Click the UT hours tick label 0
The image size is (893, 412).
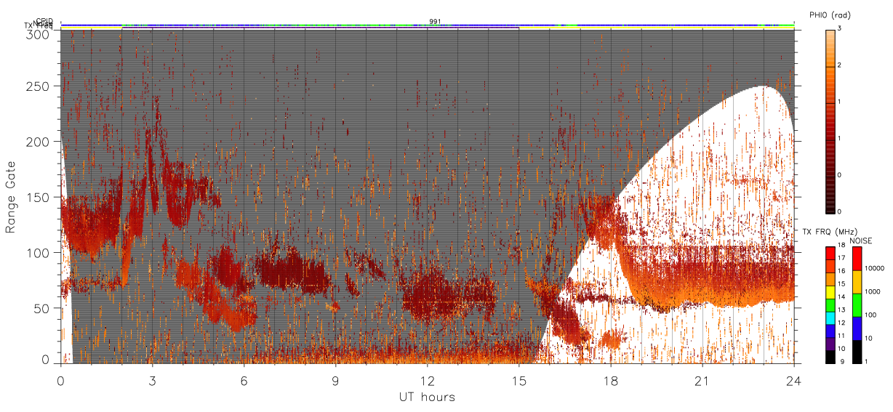click(61, 380)
